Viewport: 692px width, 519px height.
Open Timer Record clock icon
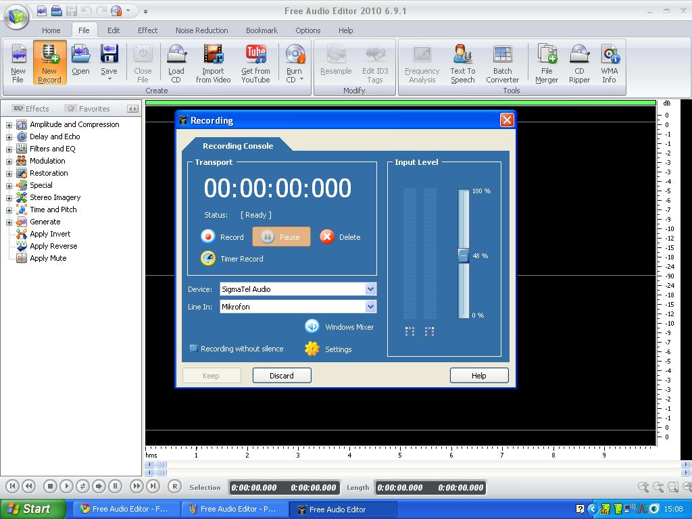point(208,258)
